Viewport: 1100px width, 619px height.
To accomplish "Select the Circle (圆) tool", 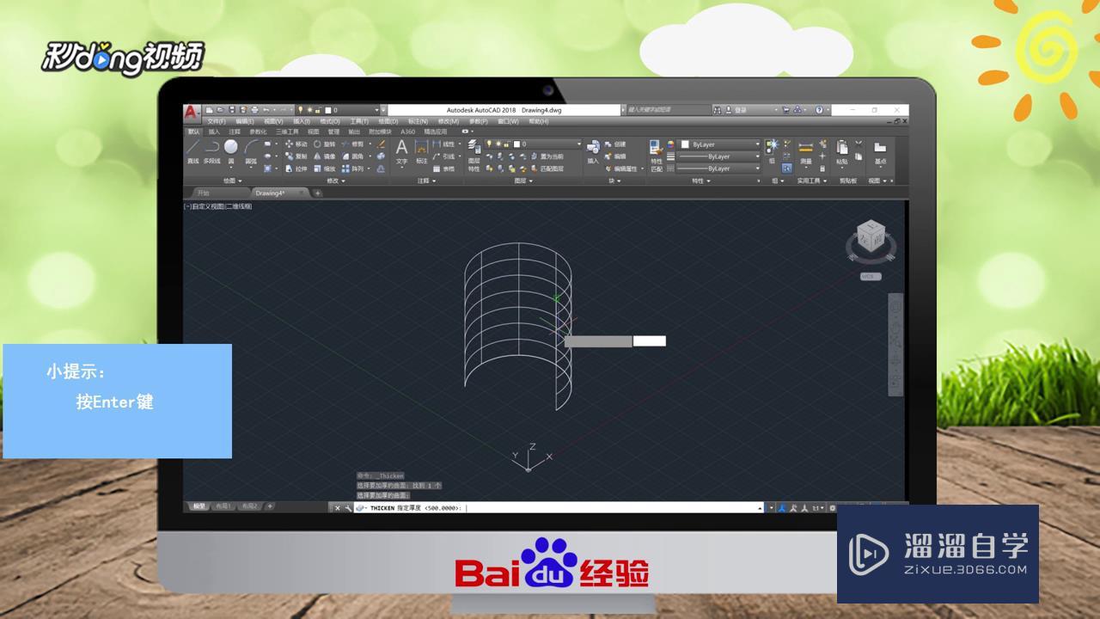I will coord(231,150).
